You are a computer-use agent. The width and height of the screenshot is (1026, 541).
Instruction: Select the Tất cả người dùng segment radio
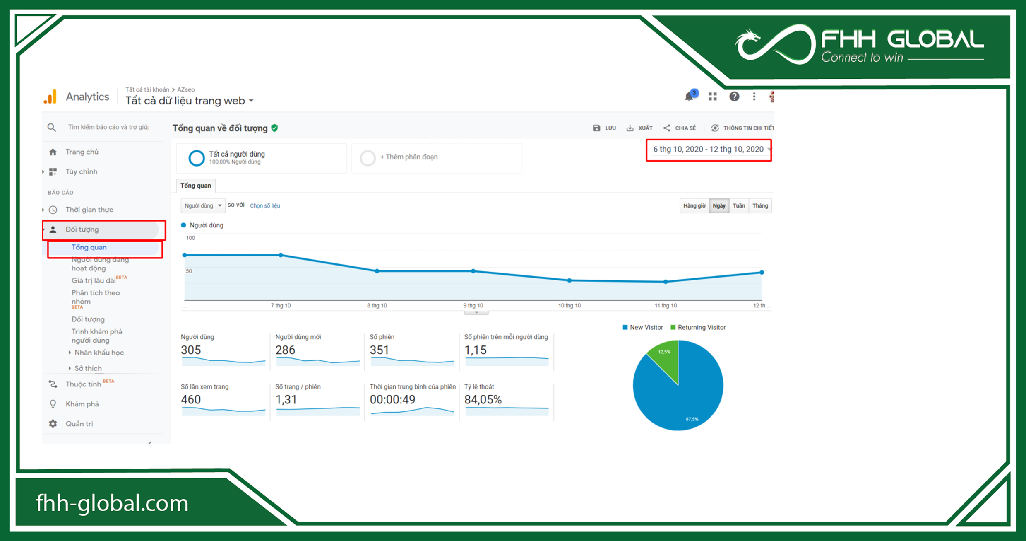(197, 158)
